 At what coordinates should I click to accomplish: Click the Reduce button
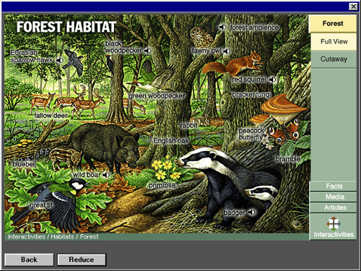(82, 259)
